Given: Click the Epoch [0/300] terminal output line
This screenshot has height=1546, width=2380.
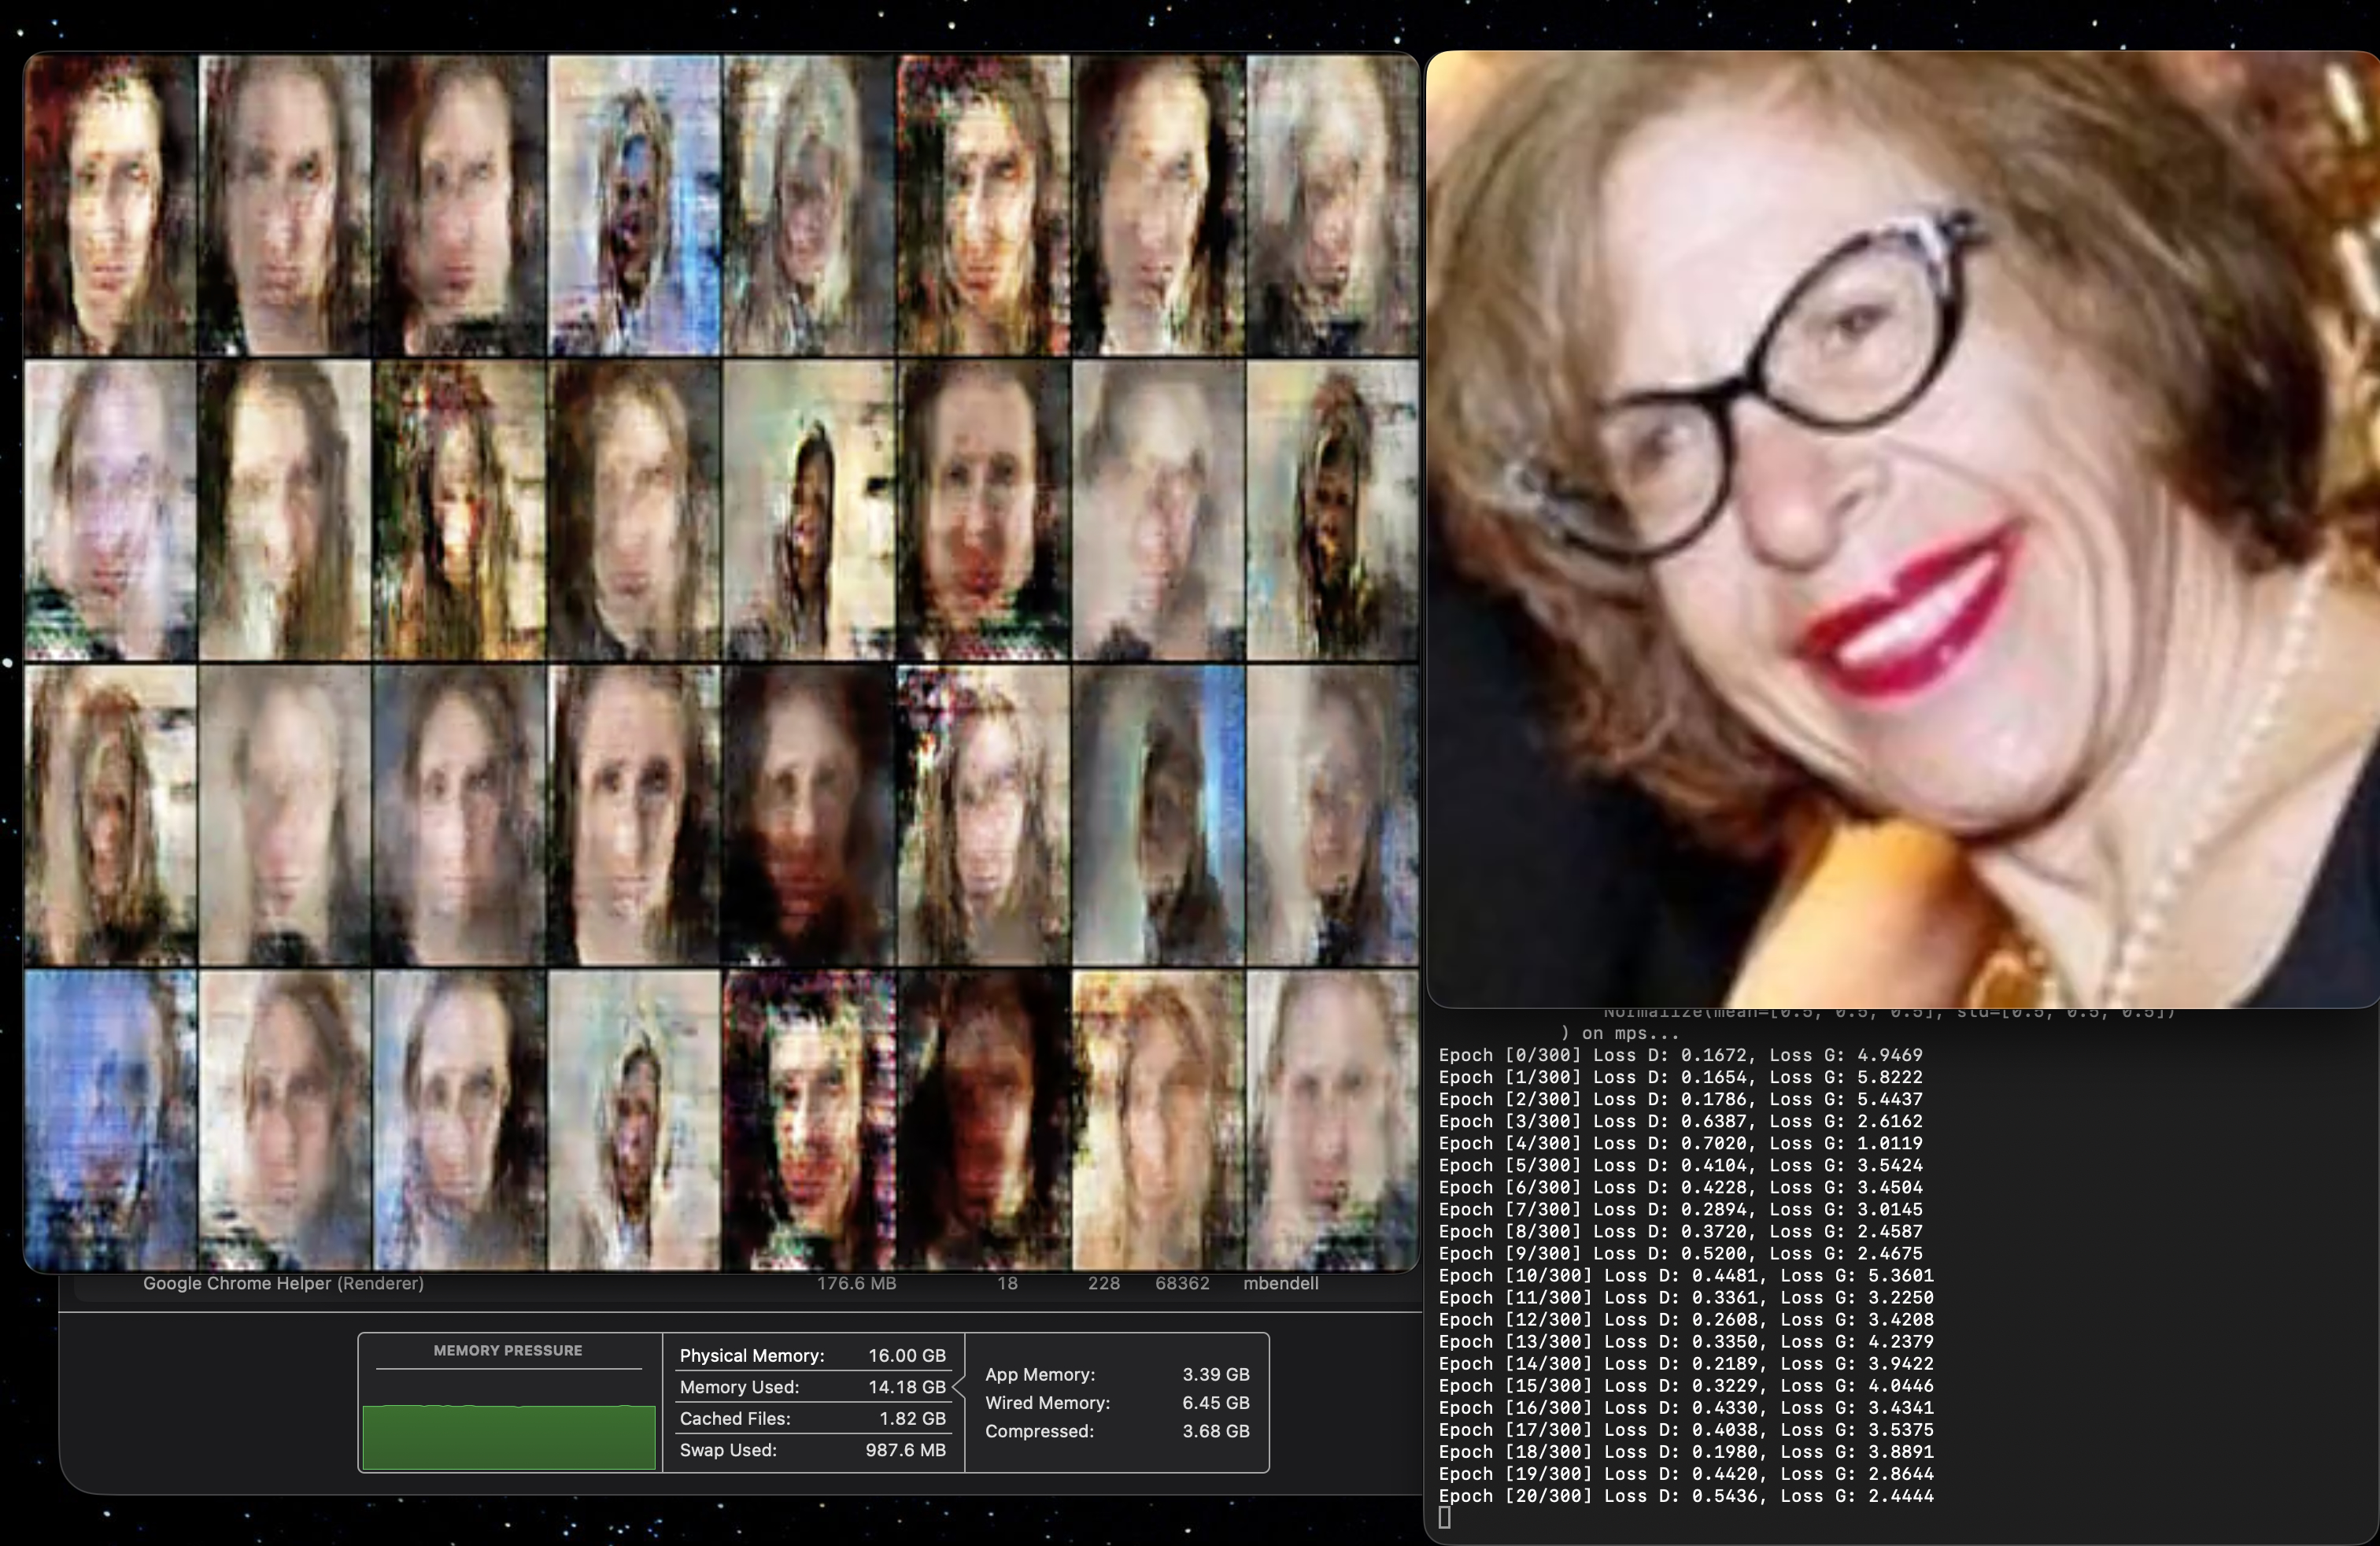Looking at the screenshot, I should 1680,1055.
